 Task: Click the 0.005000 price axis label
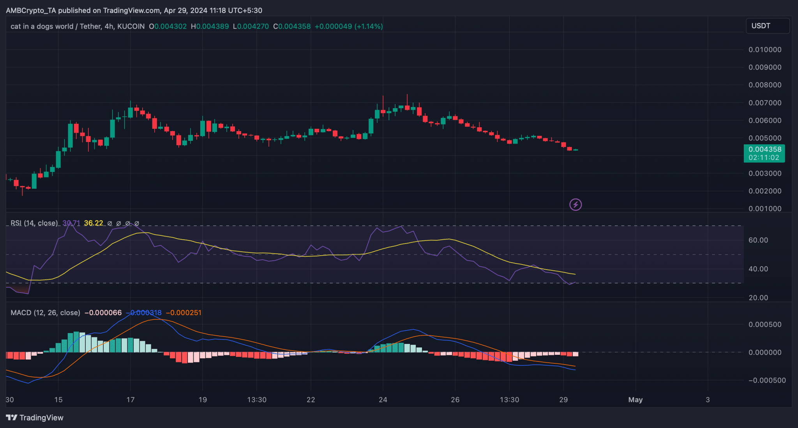click(x=765, y=138)
